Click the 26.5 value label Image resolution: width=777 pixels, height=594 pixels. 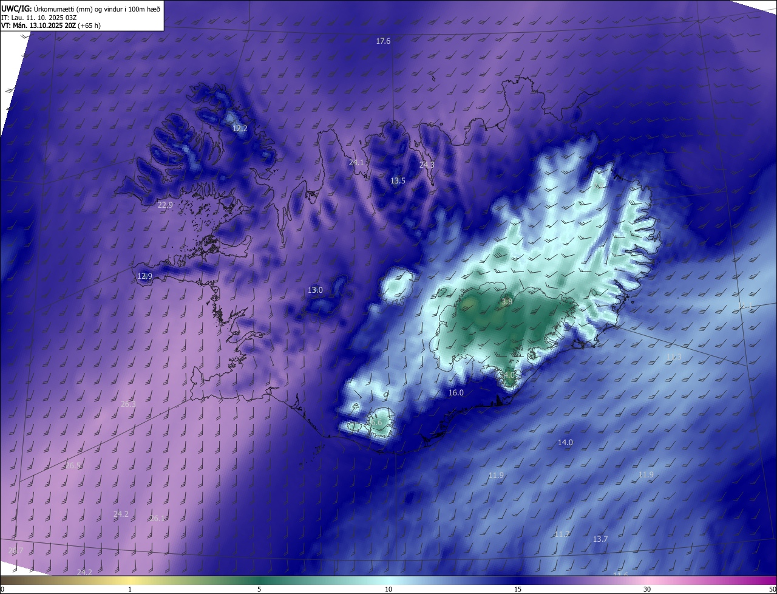[73, 466]
